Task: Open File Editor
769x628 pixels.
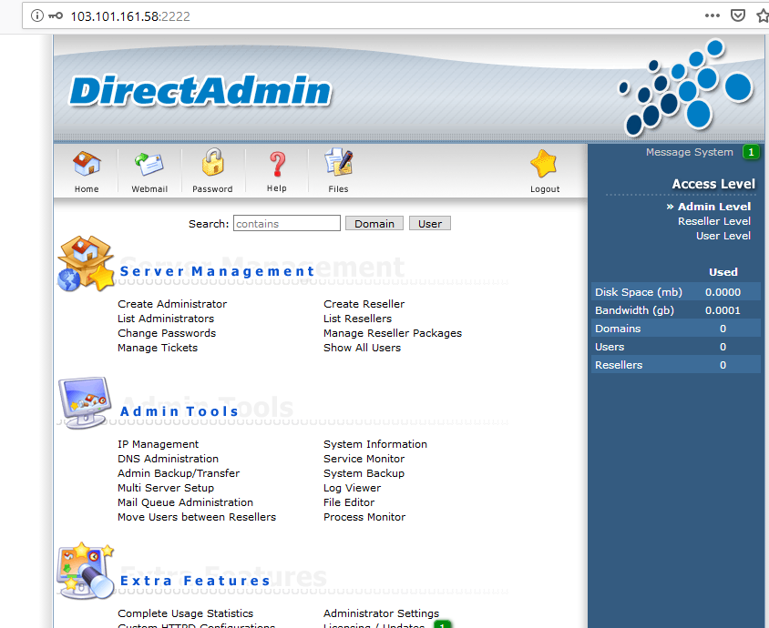Action: 349,502
